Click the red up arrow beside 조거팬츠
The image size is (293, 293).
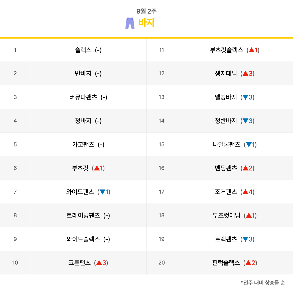pyautogui.click(x=245, y=192)
